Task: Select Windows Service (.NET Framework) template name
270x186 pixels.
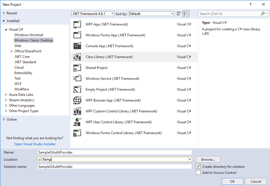Action: pos(112,79)
